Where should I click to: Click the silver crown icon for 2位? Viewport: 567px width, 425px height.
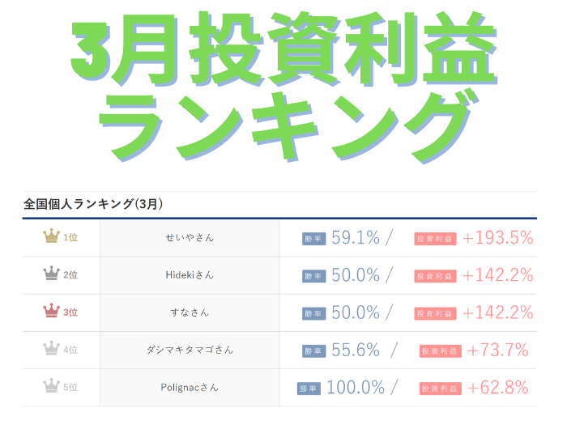click(x=51, y=274)
